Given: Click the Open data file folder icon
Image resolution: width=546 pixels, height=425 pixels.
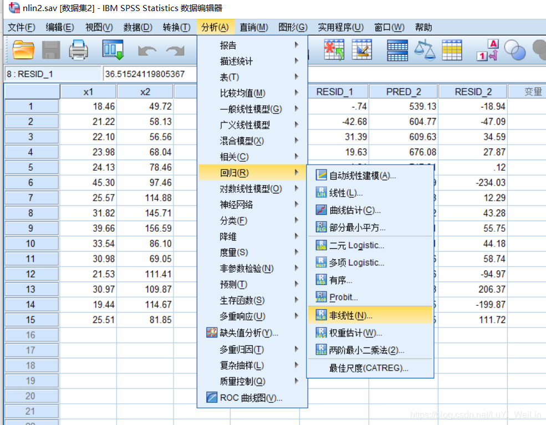Looking at the screenshot, I should coord(23,50).
